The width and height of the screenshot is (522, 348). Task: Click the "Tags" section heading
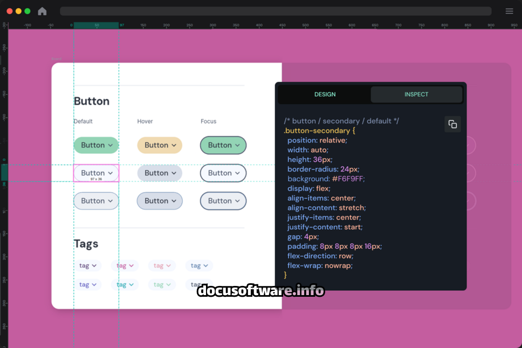[x=86, y=244]
